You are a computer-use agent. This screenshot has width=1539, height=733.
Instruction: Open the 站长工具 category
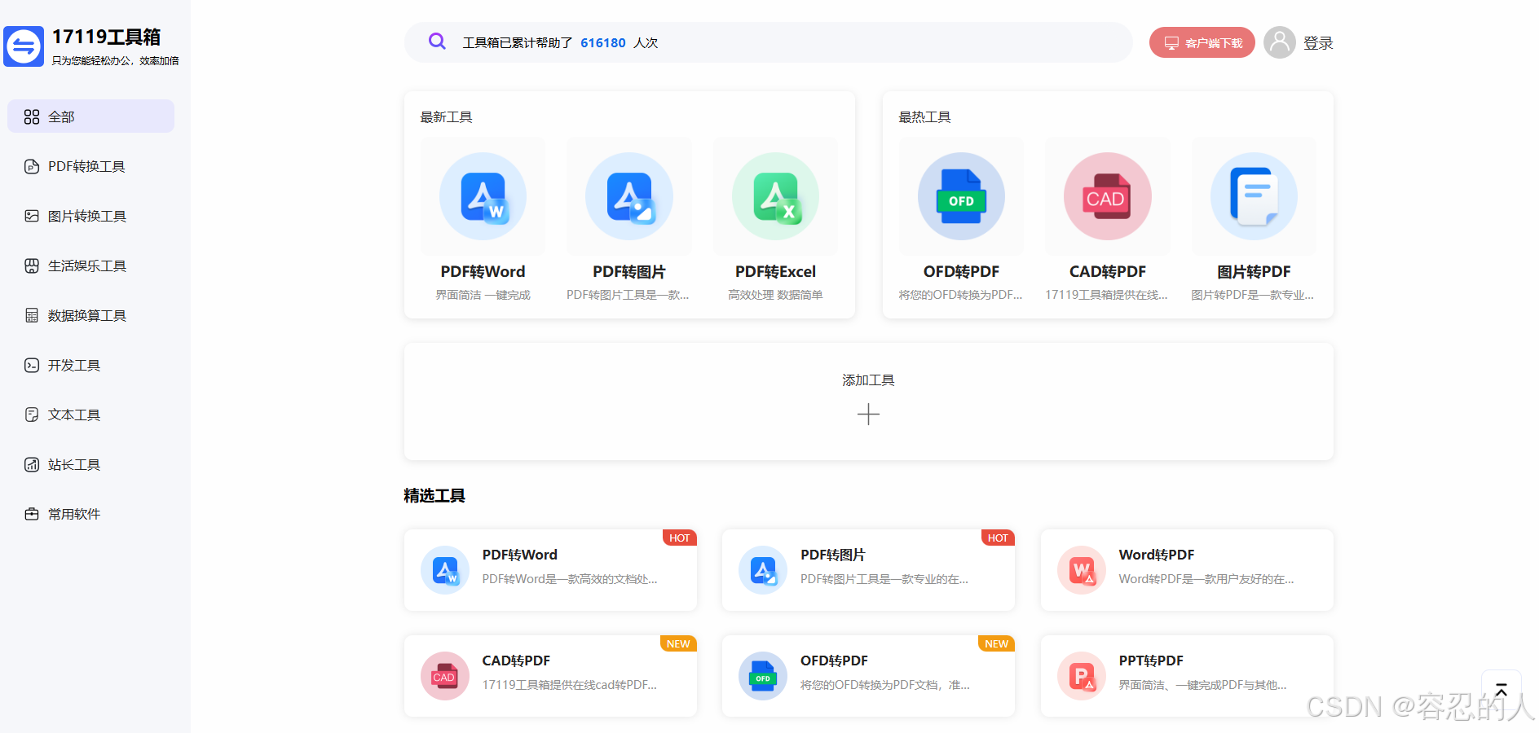74,465
